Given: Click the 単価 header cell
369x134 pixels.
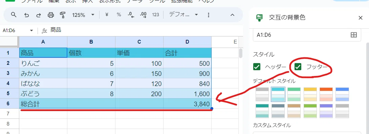Looking at the screenshot, I should [139, 53].
